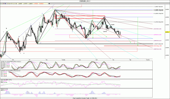Click the date field in the data bar
The width and height of the screenshot is (170, 99).
(12, 4)
